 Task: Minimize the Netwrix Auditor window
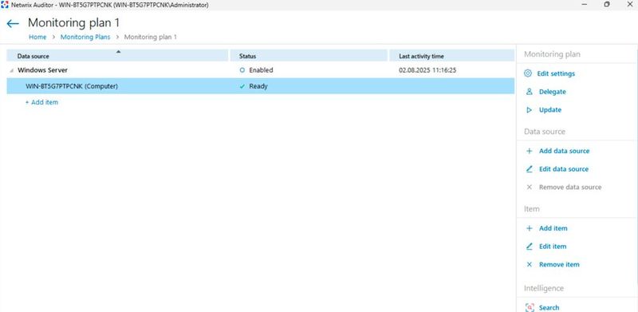point(585,5)
